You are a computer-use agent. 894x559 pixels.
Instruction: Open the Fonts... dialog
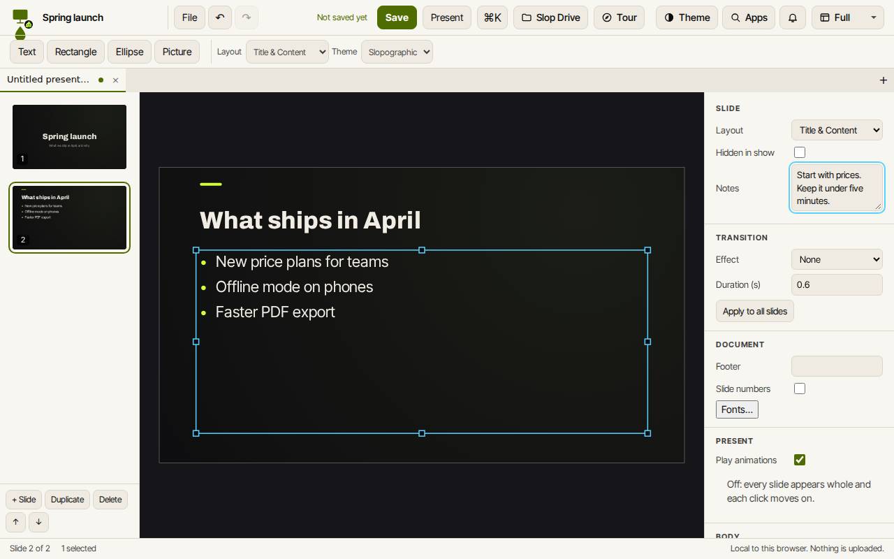737,409
